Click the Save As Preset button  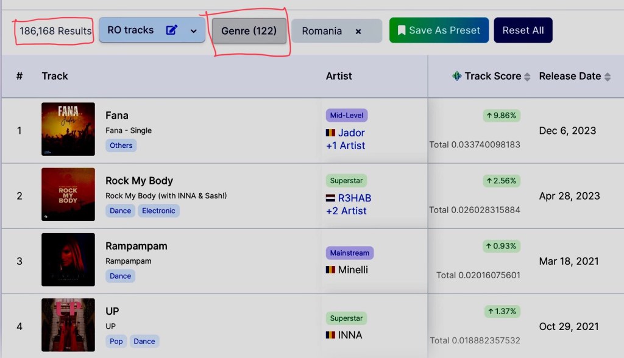438,30
